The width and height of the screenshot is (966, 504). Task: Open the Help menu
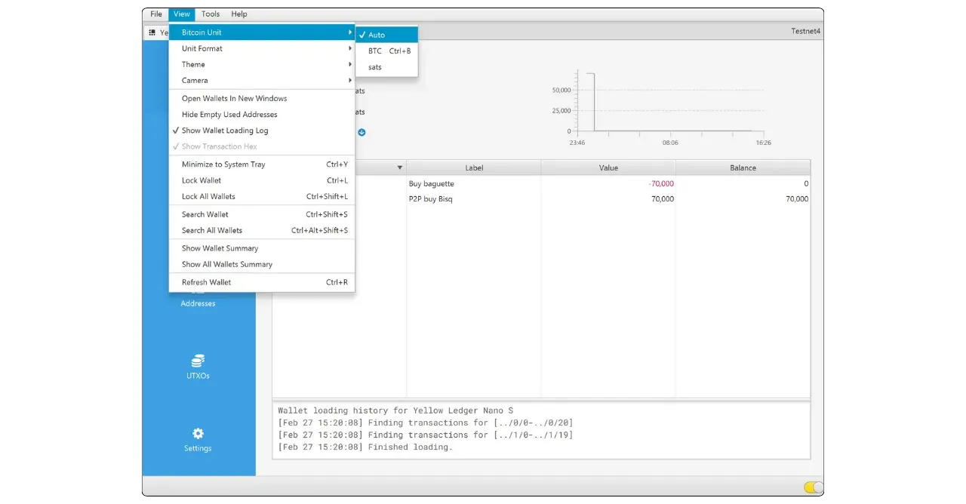(239, 14)
